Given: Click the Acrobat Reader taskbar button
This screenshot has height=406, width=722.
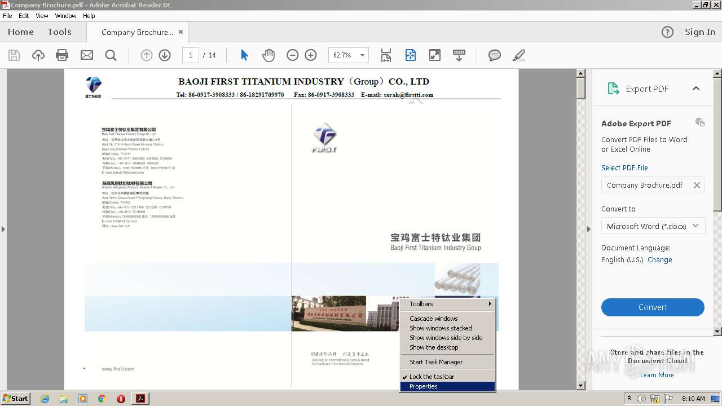Looking at the screenshot, I should (140, 399).
